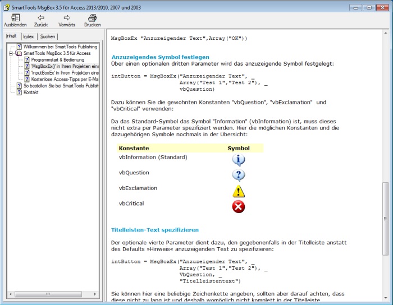Image resolution: width=393 pixels, height=305 pixels.
Task: Click the topic icon beside So bestellen Sie
Action: (19, 86)
